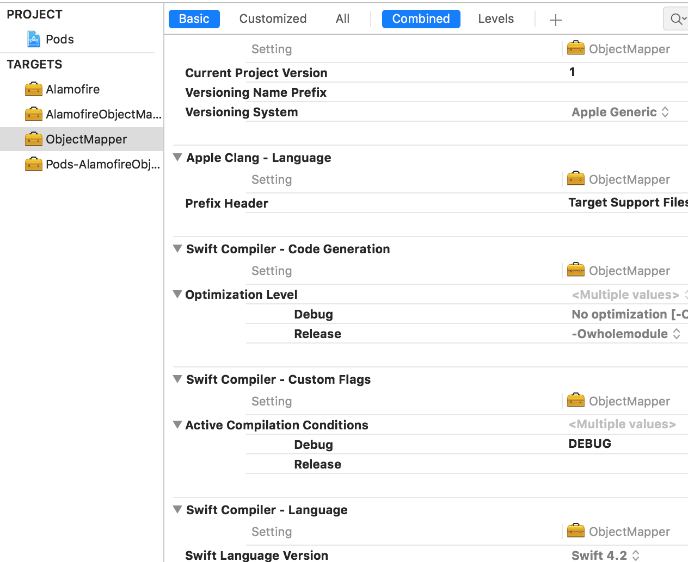
Task: Collapse the Active Compilation Conditions rows
Action: tap(177, 424)
